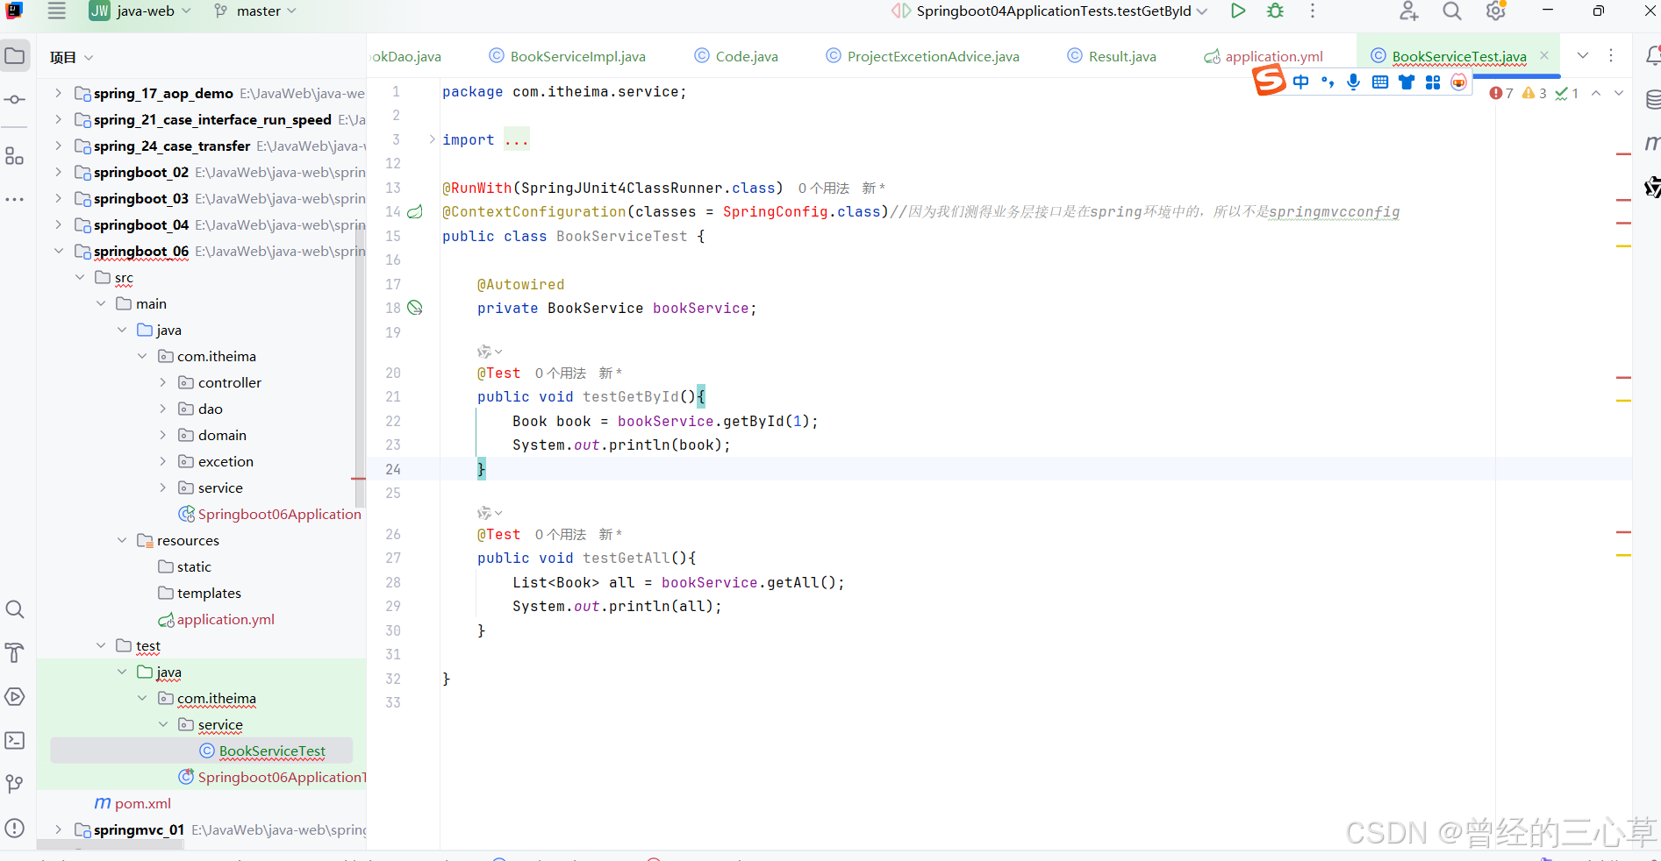Viewport: 1661px width, 861px height.
Task: Click the 7 errors indicator
Action: [x=1501, y=93]
